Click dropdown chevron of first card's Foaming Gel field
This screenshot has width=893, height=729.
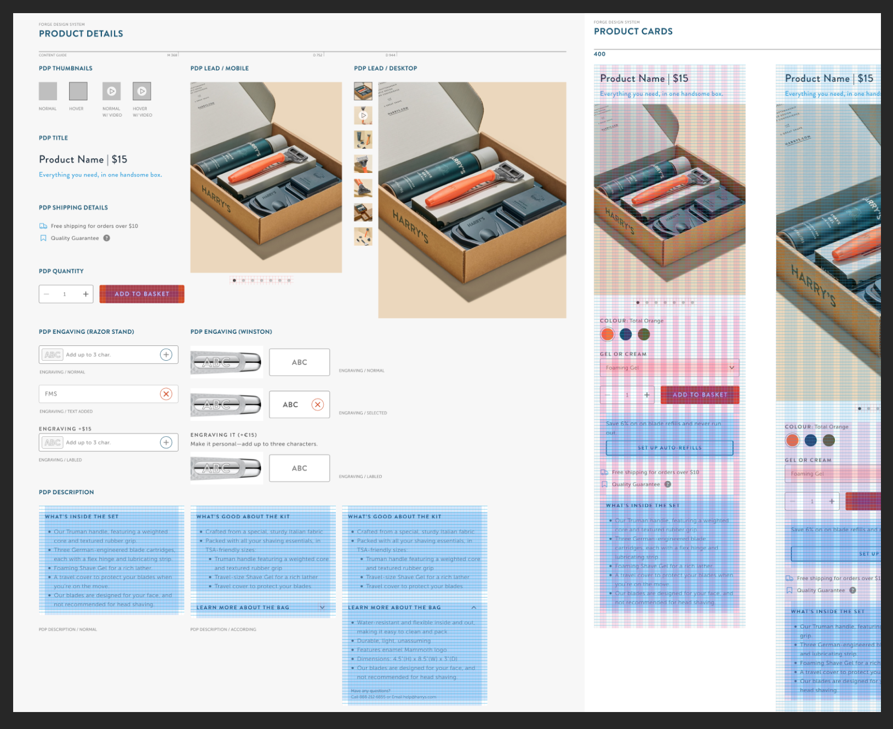(x=731, y=368)
